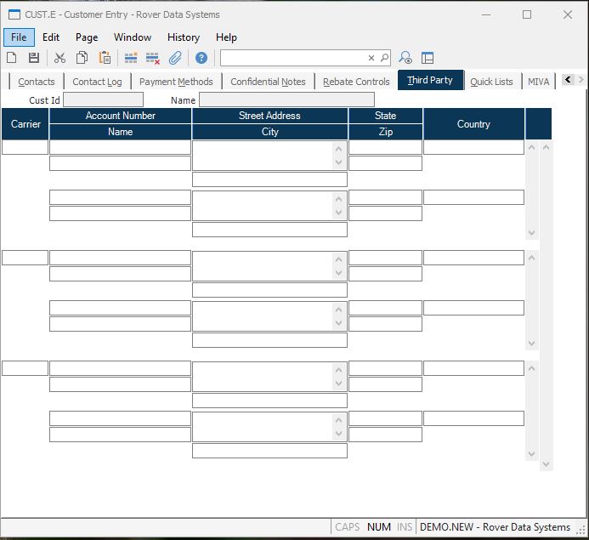Click the attachment paperclip icon

pos(175,58)
